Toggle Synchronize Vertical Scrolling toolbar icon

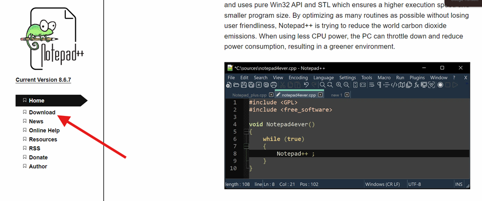(x=355, y=85)
